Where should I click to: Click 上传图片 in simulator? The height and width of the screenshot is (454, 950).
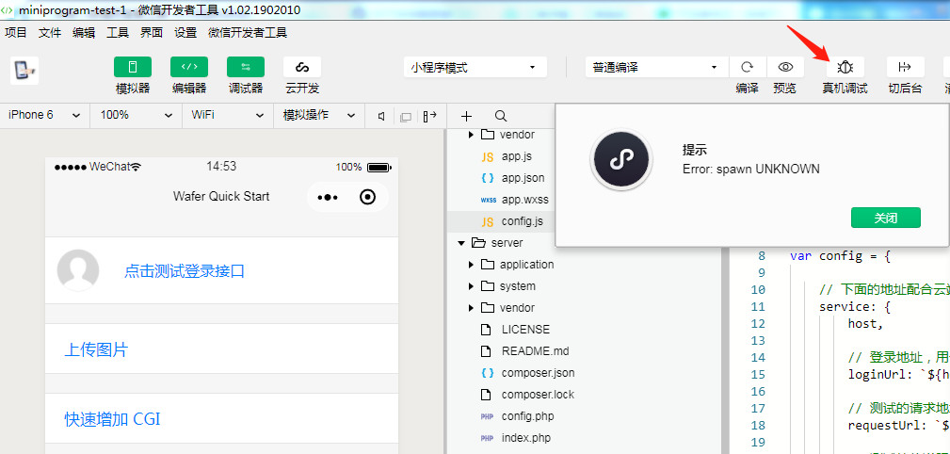96,349
